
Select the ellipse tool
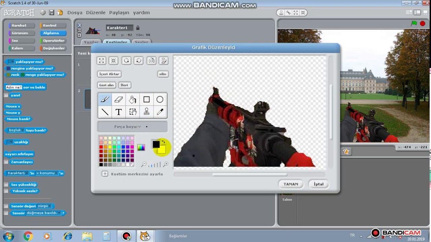pos(160,99)
